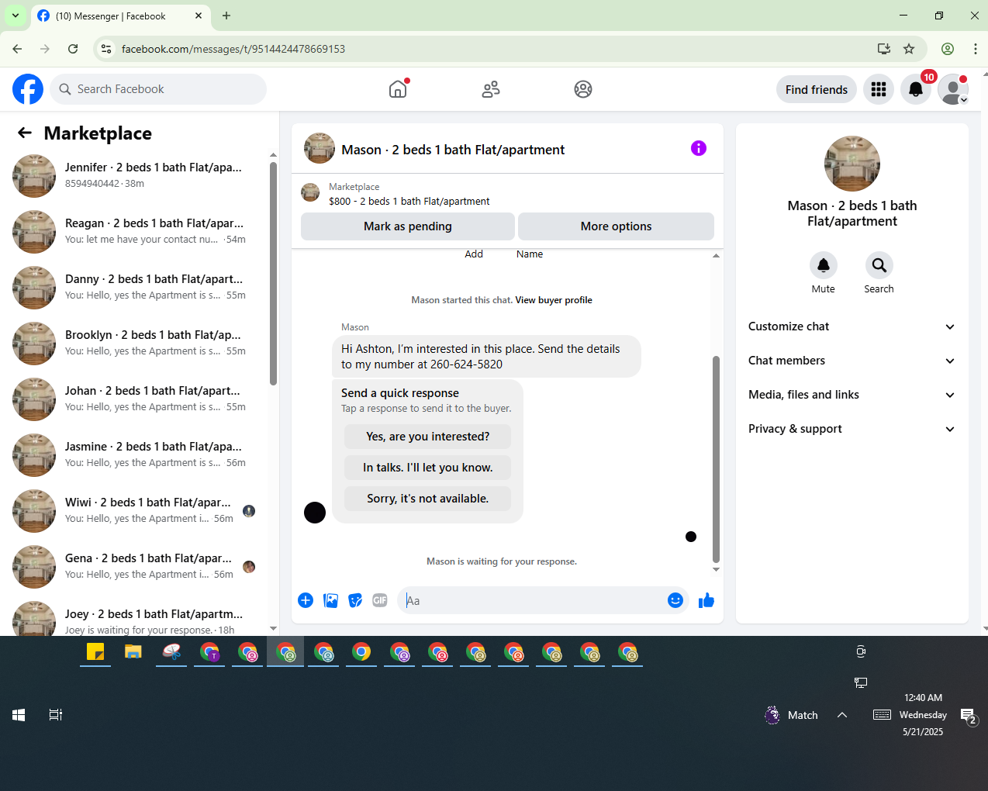This screenshot has height=791, width=988.
Task: Reload the page
Action: click(x=73, y=49)
